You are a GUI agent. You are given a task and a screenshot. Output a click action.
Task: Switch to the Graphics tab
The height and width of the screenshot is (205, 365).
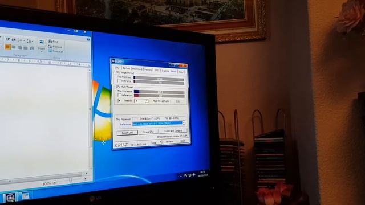pos(165,71)
